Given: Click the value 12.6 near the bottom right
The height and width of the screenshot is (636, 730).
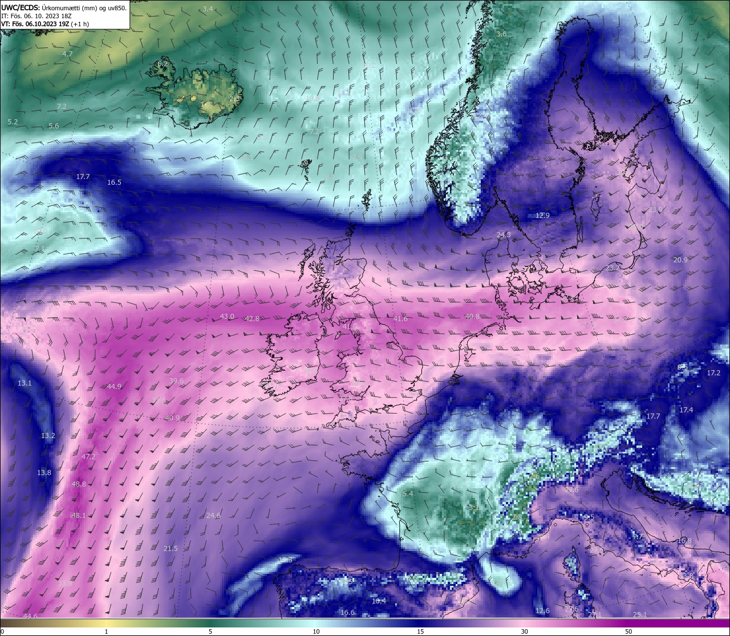Looking at the screenshot, I should tap(542, 611).
